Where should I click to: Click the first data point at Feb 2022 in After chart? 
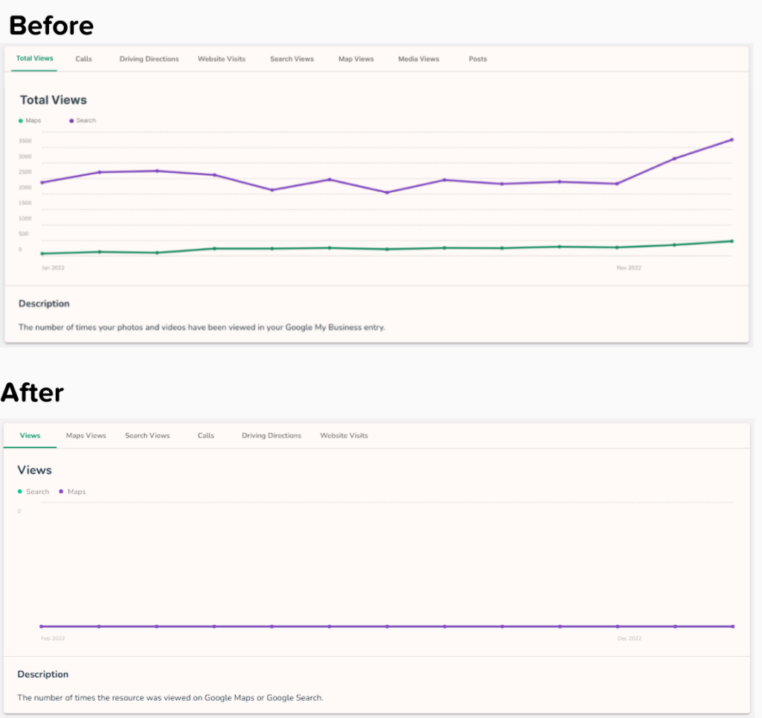(x=42, y=626)
